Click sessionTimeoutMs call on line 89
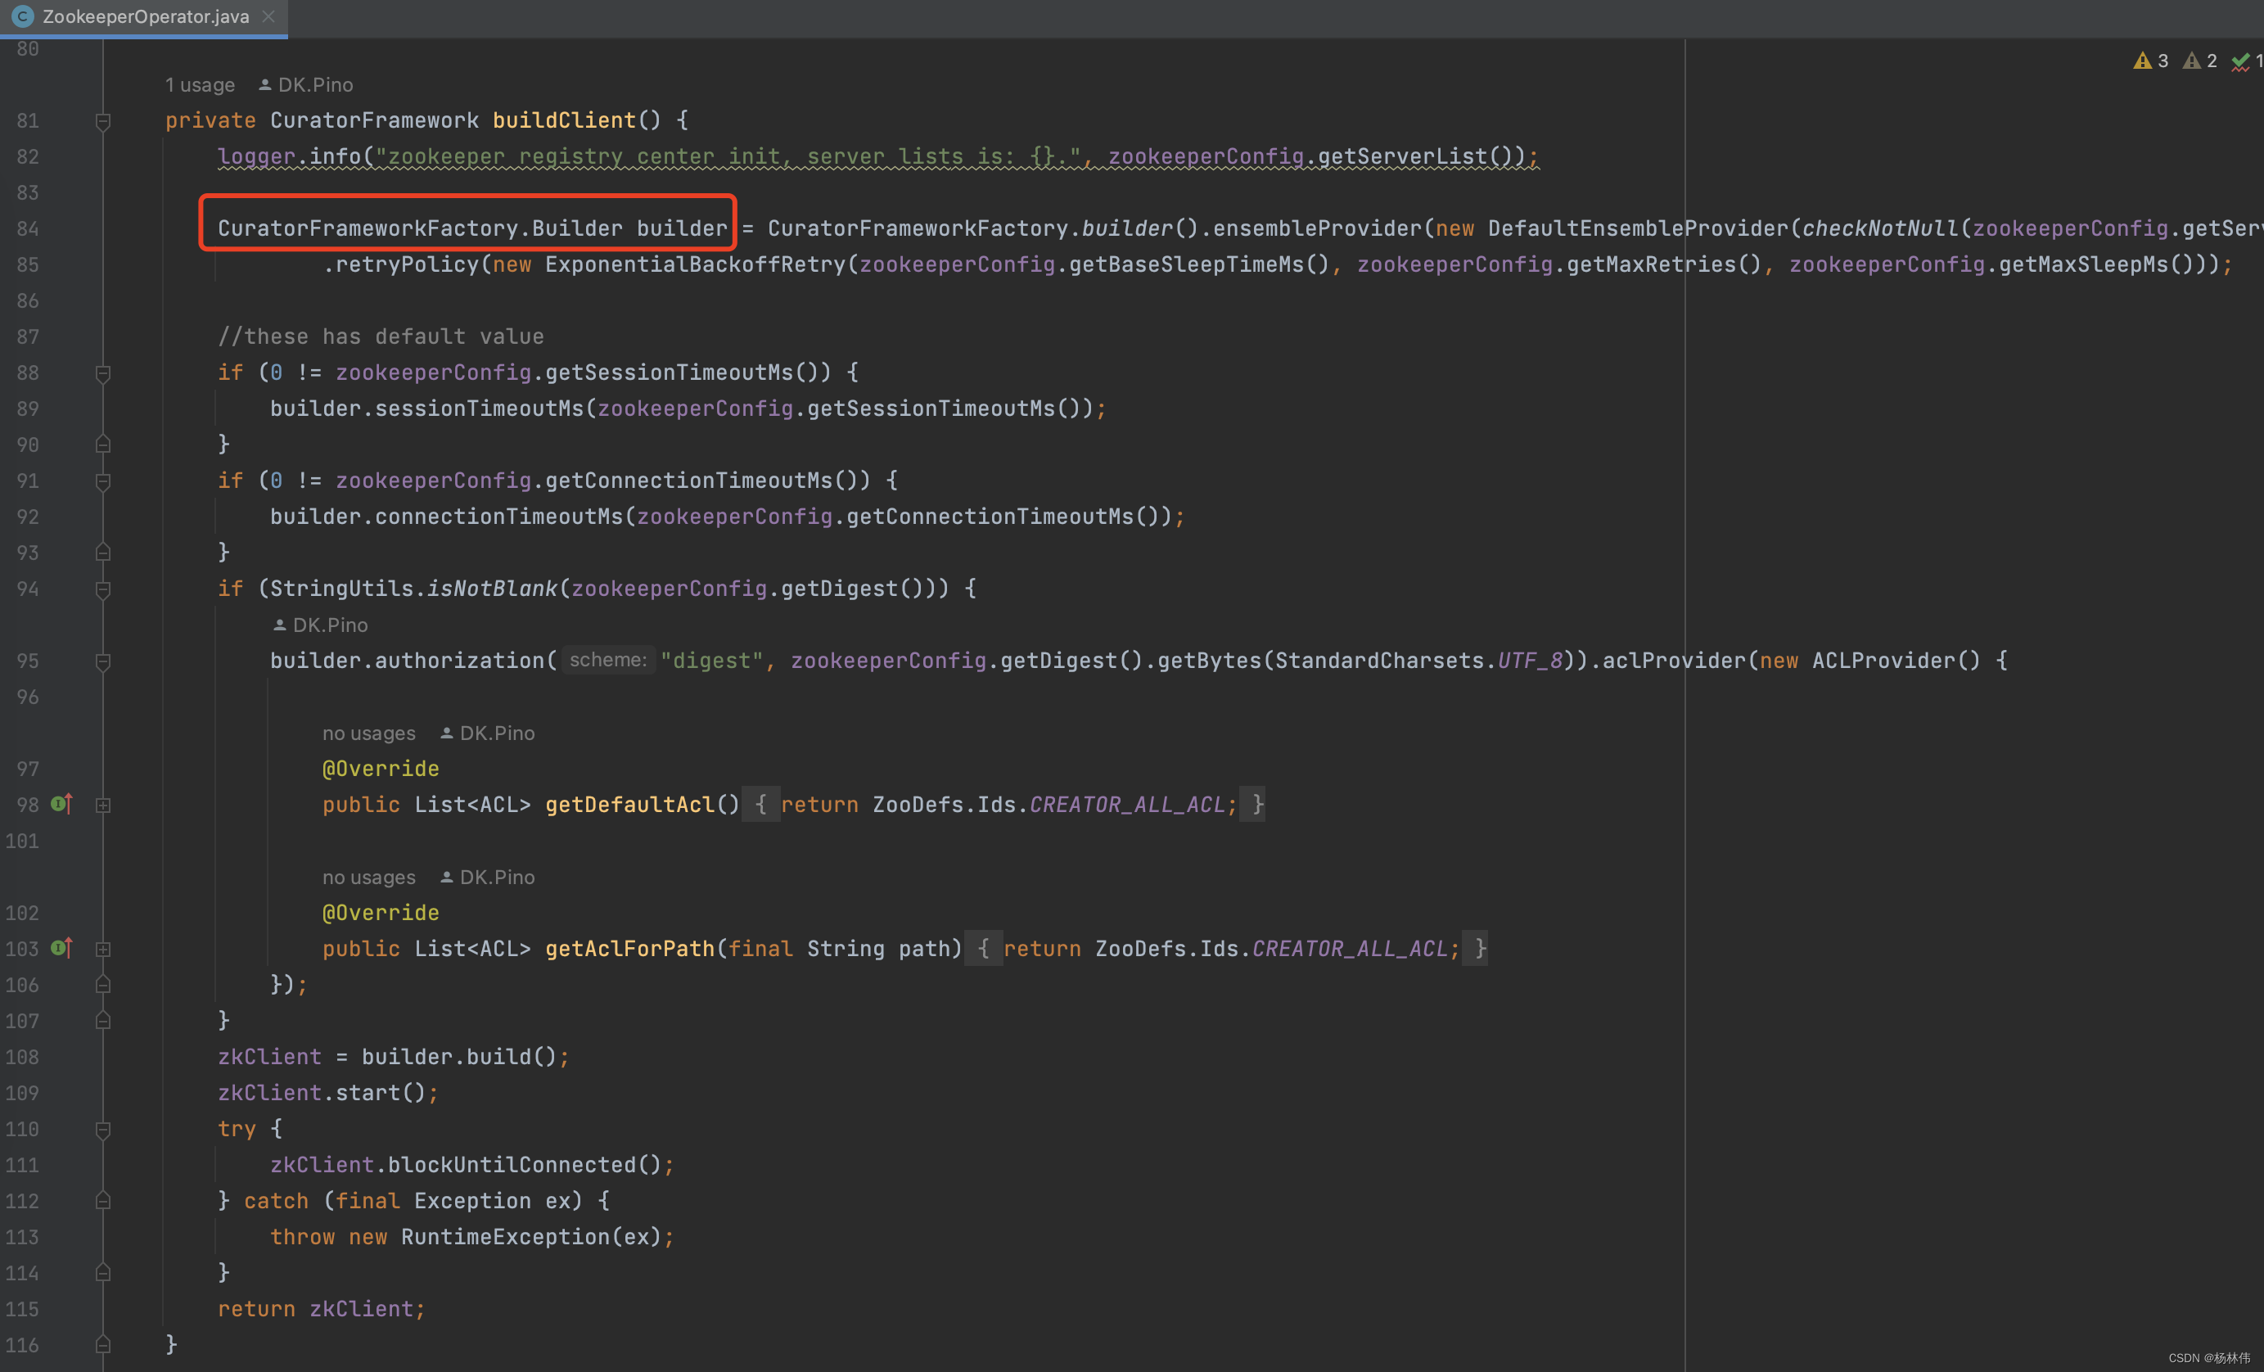2264x1372 pixels. (x=480, y=408)
